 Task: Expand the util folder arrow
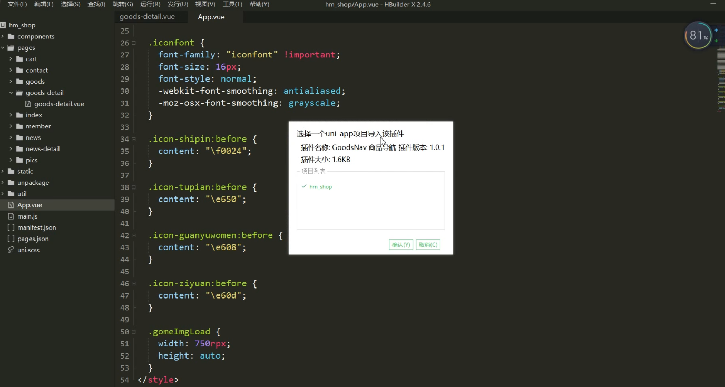3,194
